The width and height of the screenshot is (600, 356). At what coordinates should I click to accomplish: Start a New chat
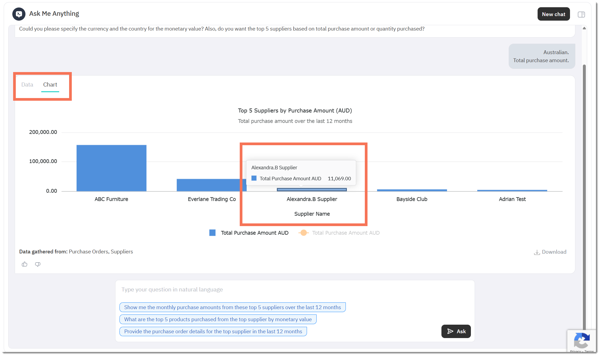(553, 14)
